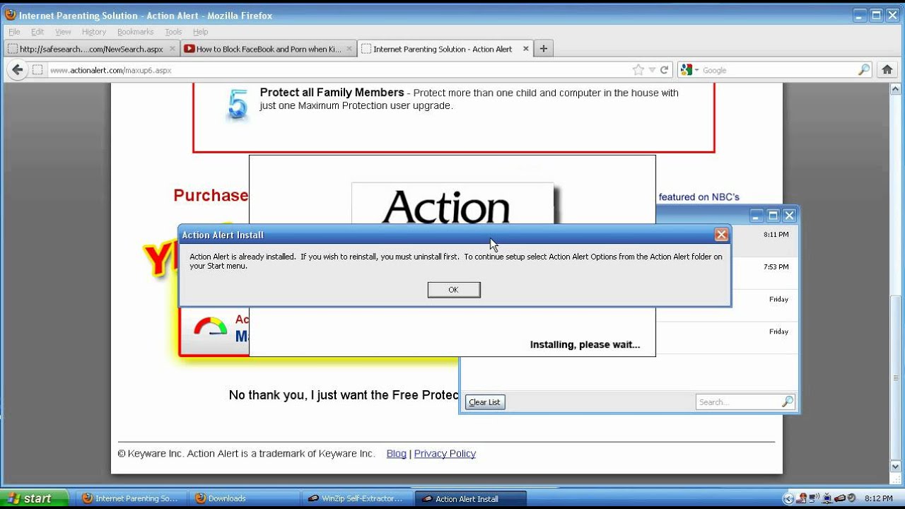Click the Firefox logo in title bar

pos(10,15)
